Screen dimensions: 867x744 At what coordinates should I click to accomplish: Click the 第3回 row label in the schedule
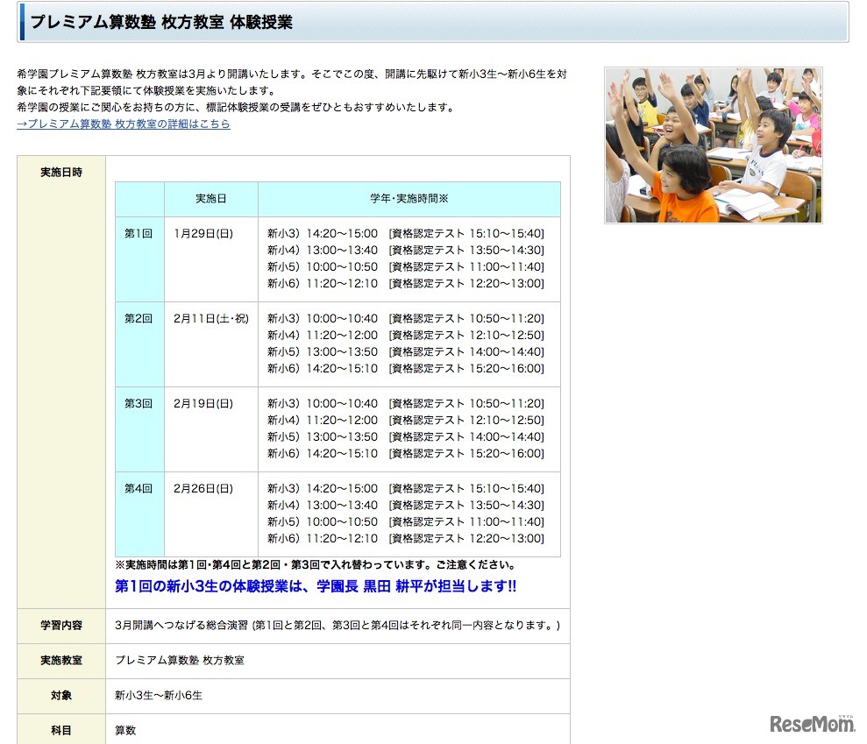pos(139,403)
